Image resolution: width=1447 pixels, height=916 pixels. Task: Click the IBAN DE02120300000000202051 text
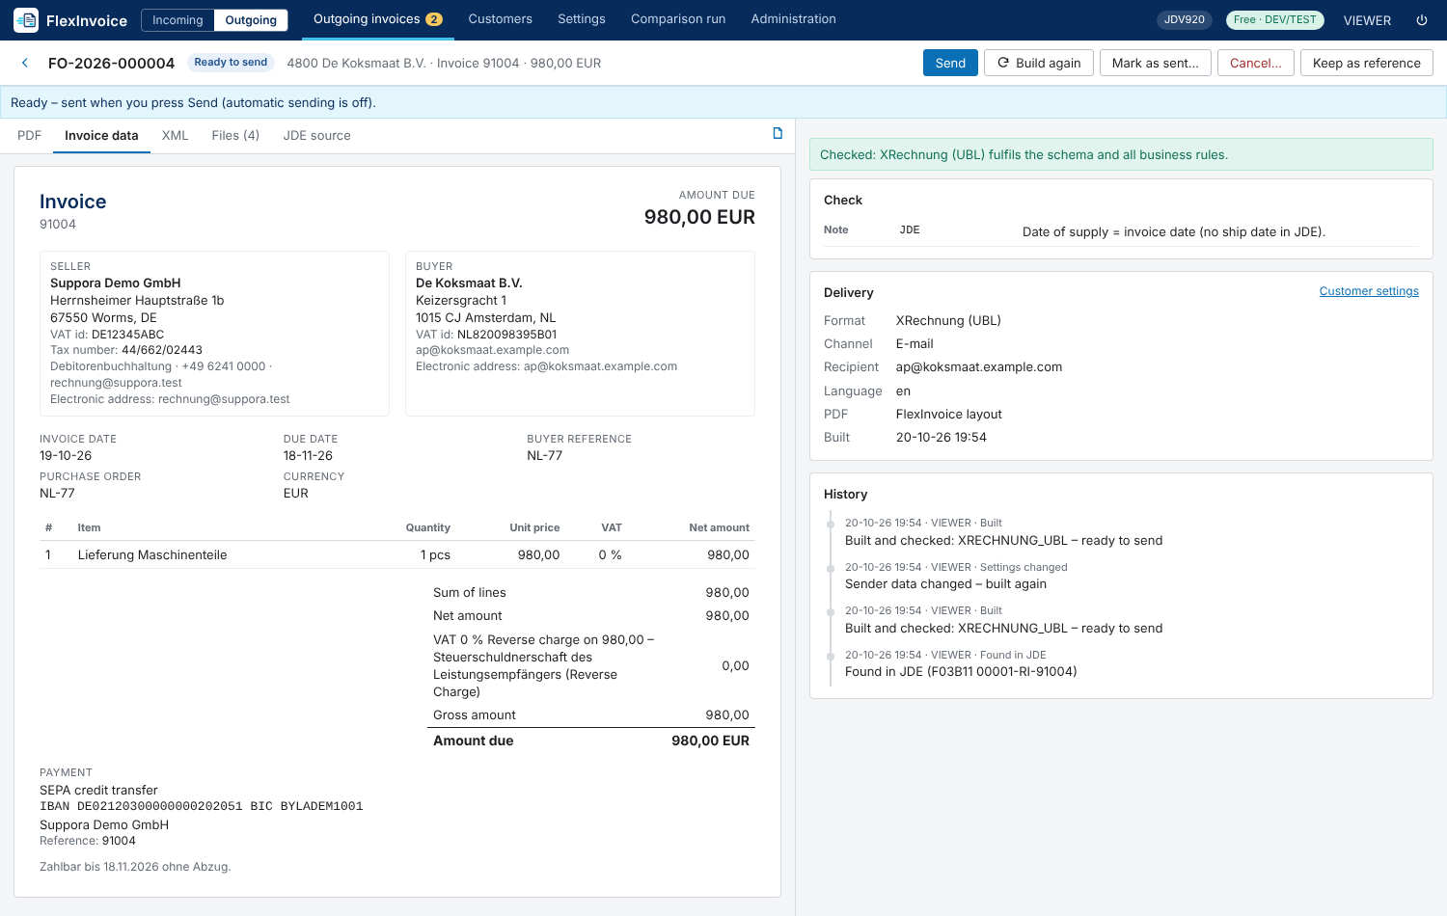pyautogui.click(x=141, y=806)
